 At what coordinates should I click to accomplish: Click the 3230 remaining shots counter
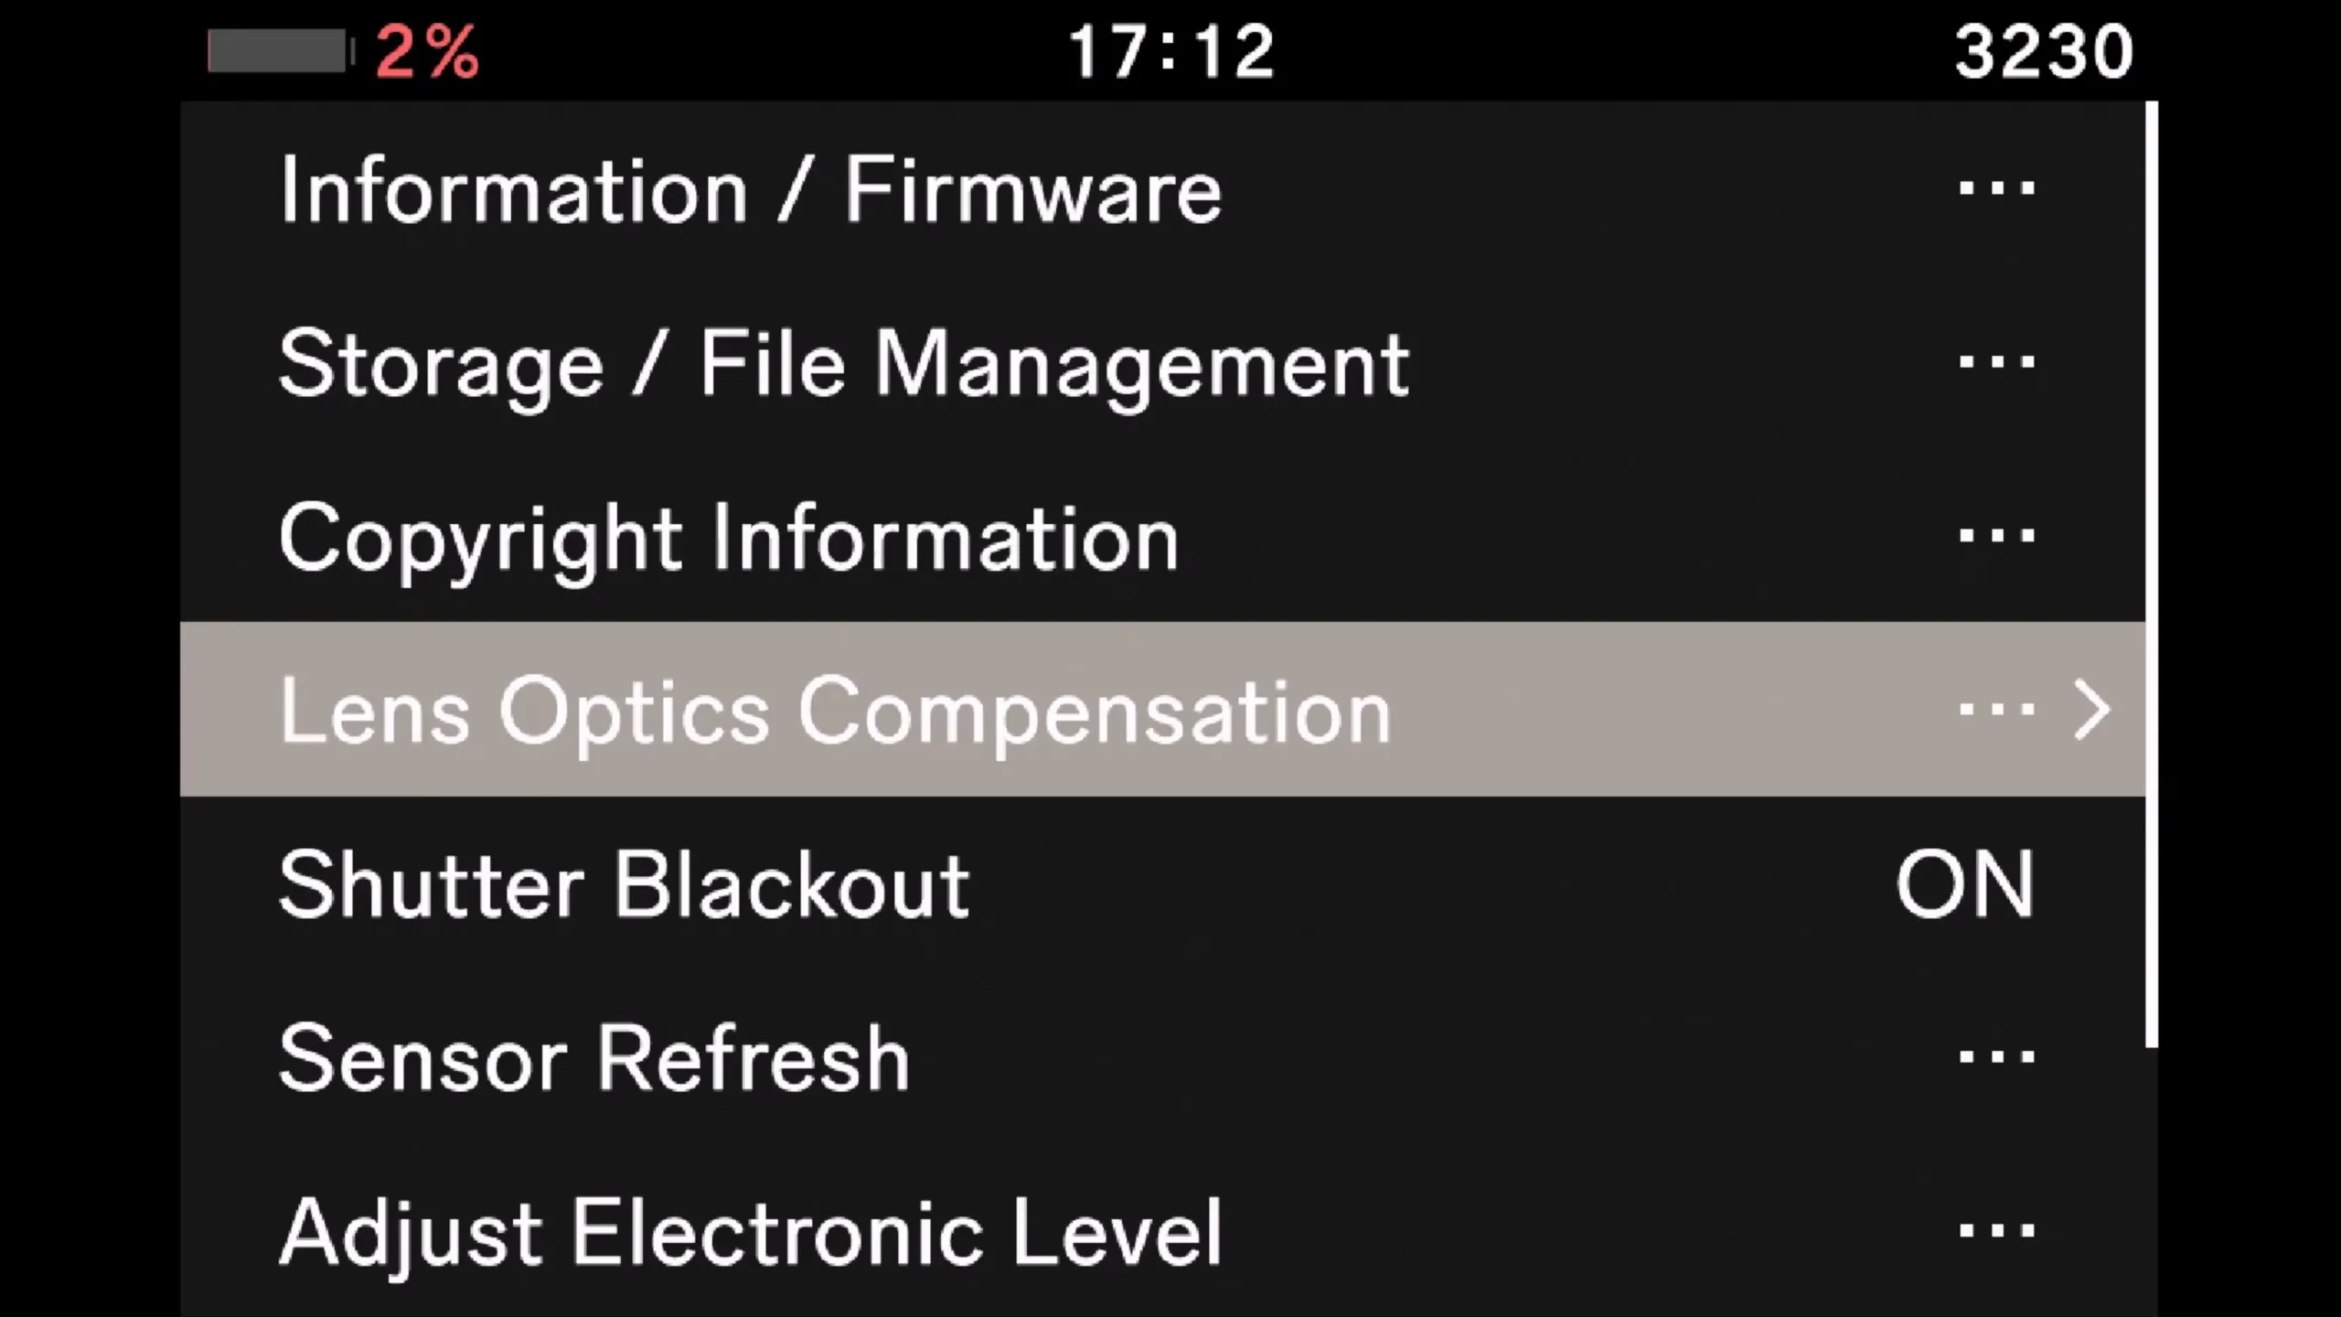point(2044,52)
